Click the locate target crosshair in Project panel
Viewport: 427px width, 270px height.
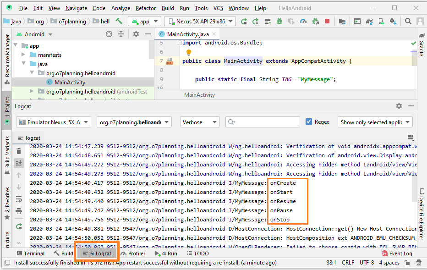click(109, 34)
